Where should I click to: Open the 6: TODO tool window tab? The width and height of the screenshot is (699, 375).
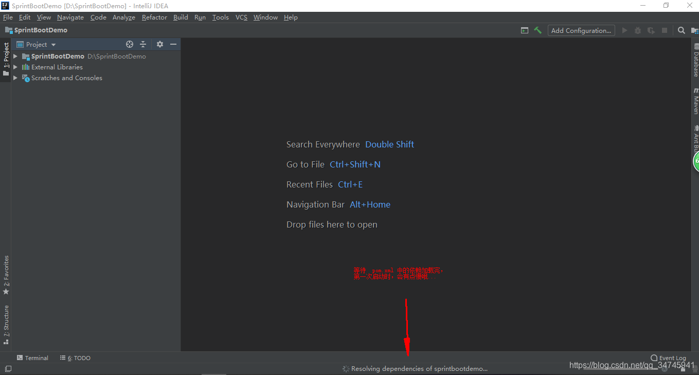point(75,358)
